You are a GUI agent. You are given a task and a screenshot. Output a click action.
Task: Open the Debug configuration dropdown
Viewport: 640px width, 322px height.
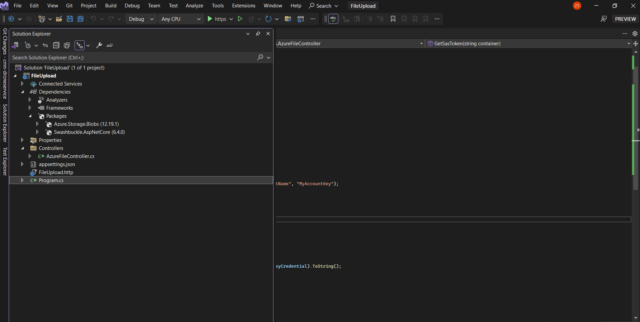pos(140,19)
